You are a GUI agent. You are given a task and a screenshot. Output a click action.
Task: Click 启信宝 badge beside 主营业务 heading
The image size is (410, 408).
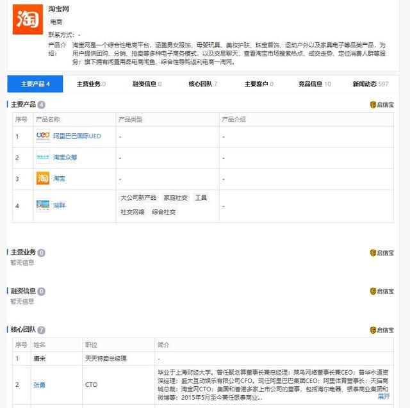click(x=382, y=253)
